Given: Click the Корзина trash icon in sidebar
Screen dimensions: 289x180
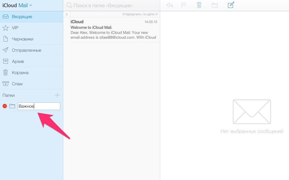Looking at the screenshot, I should pyautogui.click(x=6, y=73).
